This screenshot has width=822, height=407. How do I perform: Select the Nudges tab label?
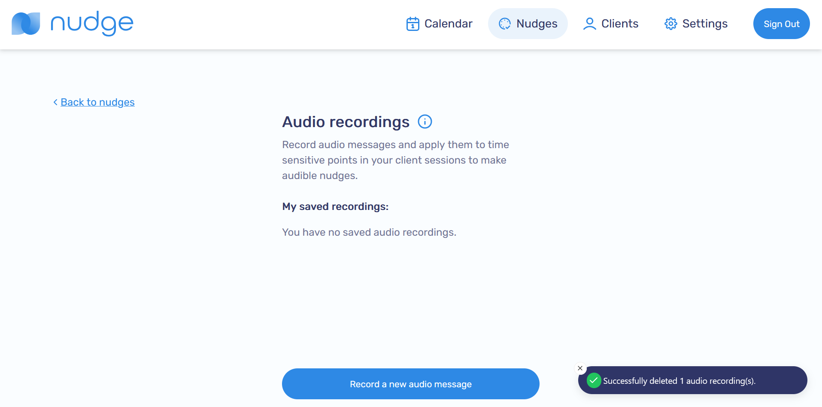click(537, 24)
